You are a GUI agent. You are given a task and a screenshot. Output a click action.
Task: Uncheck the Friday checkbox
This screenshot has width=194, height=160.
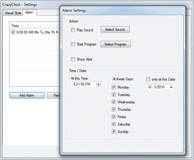114,117
